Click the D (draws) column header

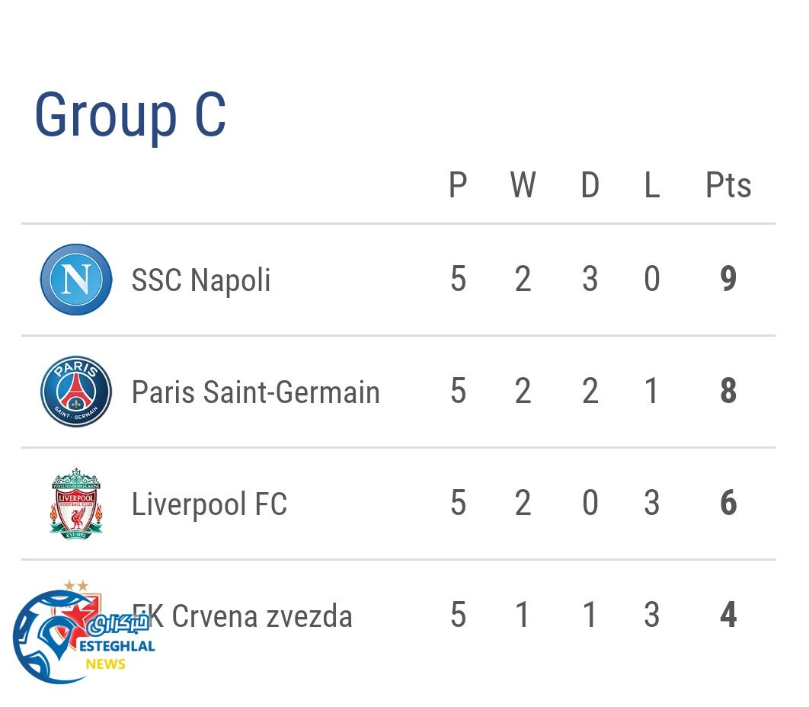(x=590, y=185)
